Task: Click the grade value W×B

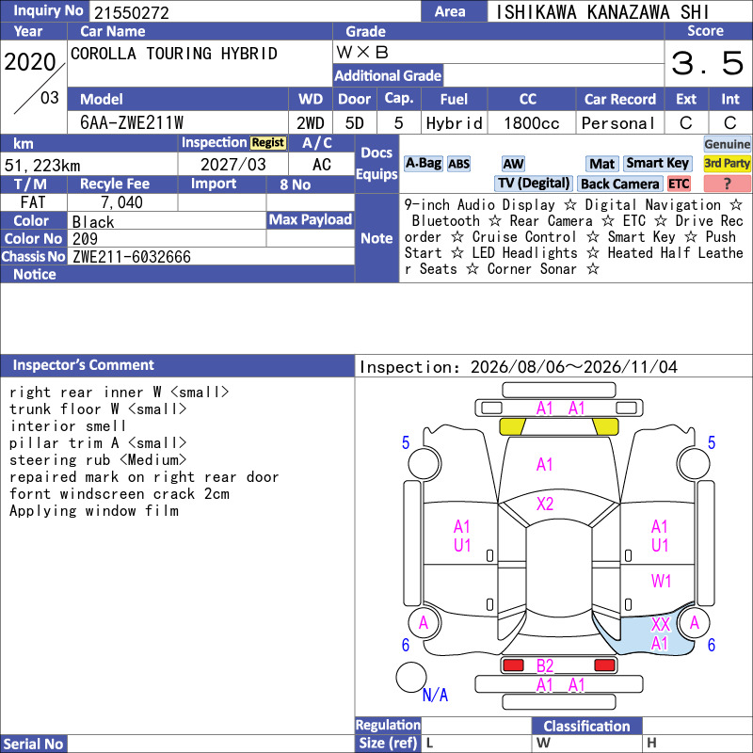Action: coord(362,52)
